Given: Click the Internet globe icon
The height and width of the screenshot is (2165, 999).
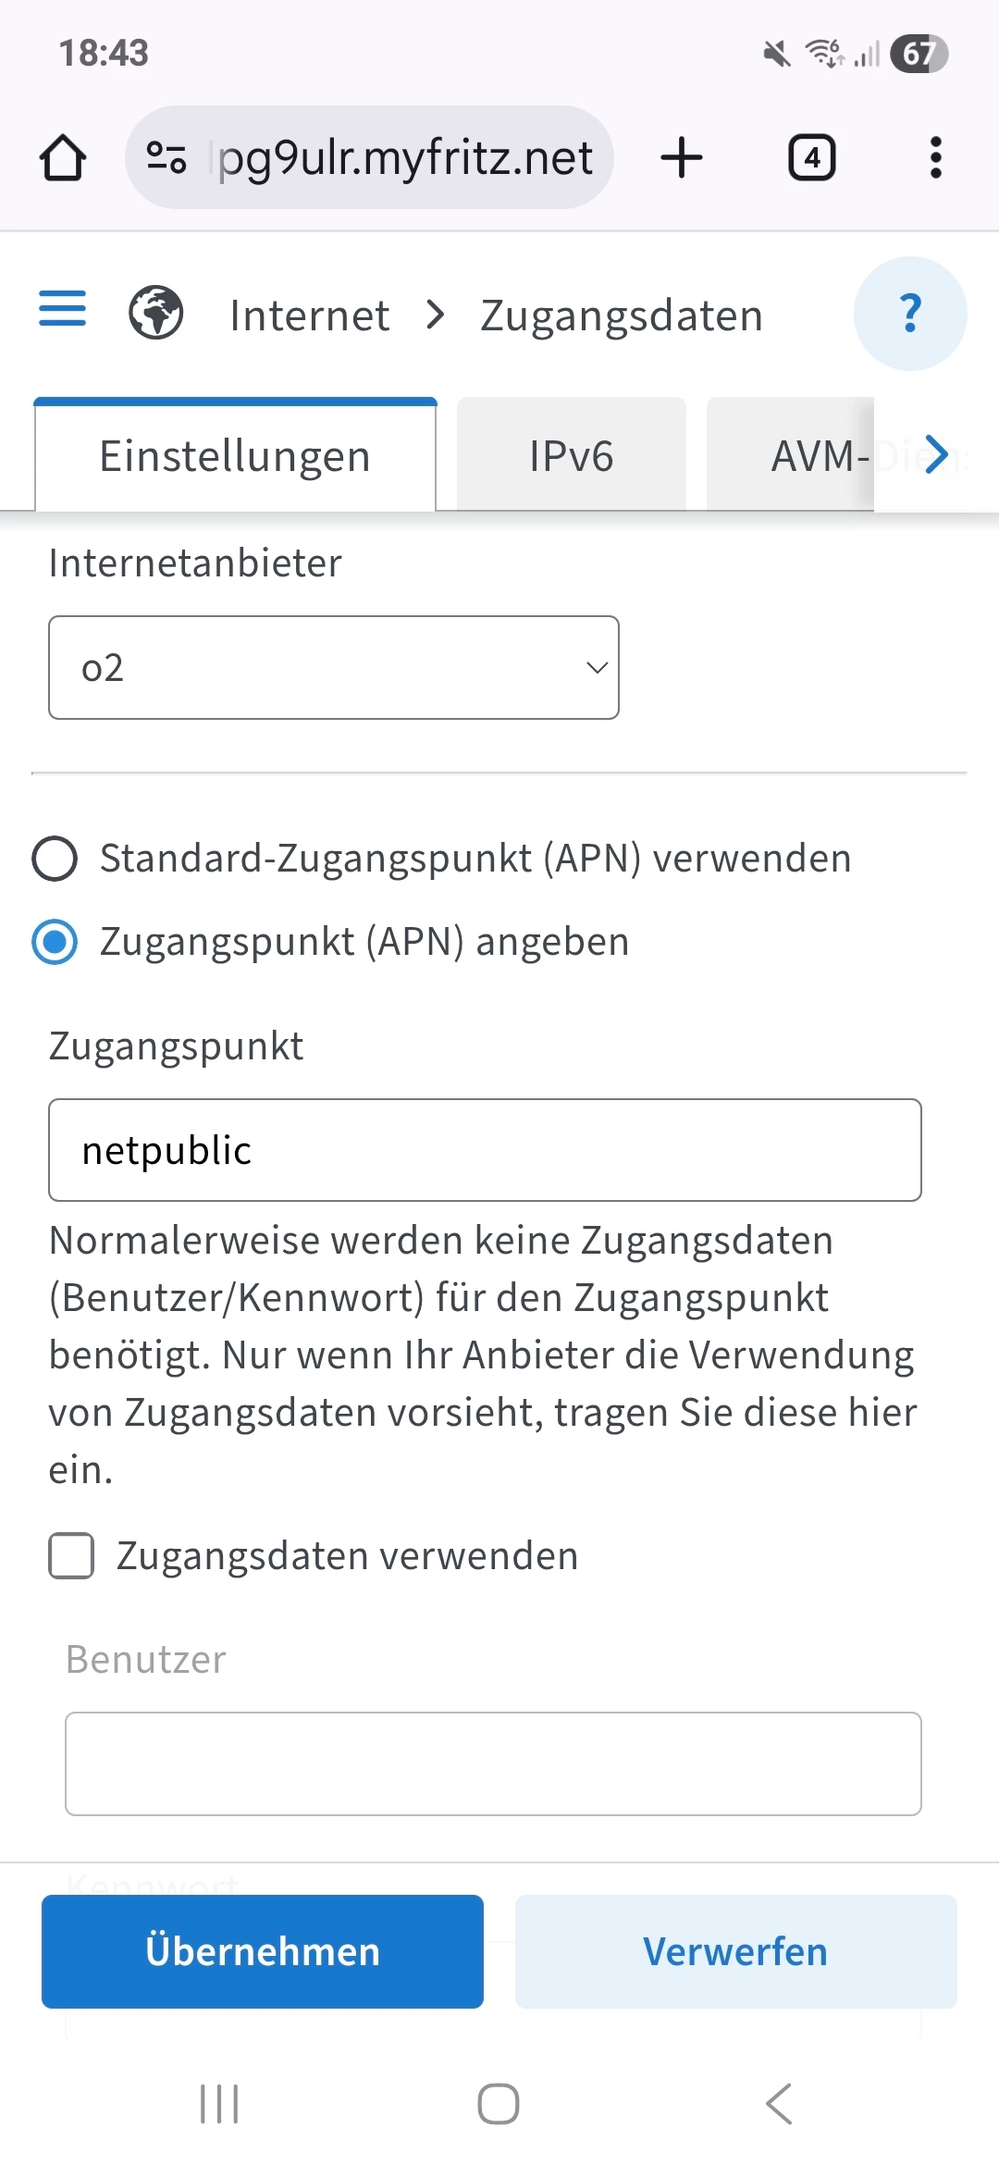Looking at the screenshot, I should click(155, 313).
